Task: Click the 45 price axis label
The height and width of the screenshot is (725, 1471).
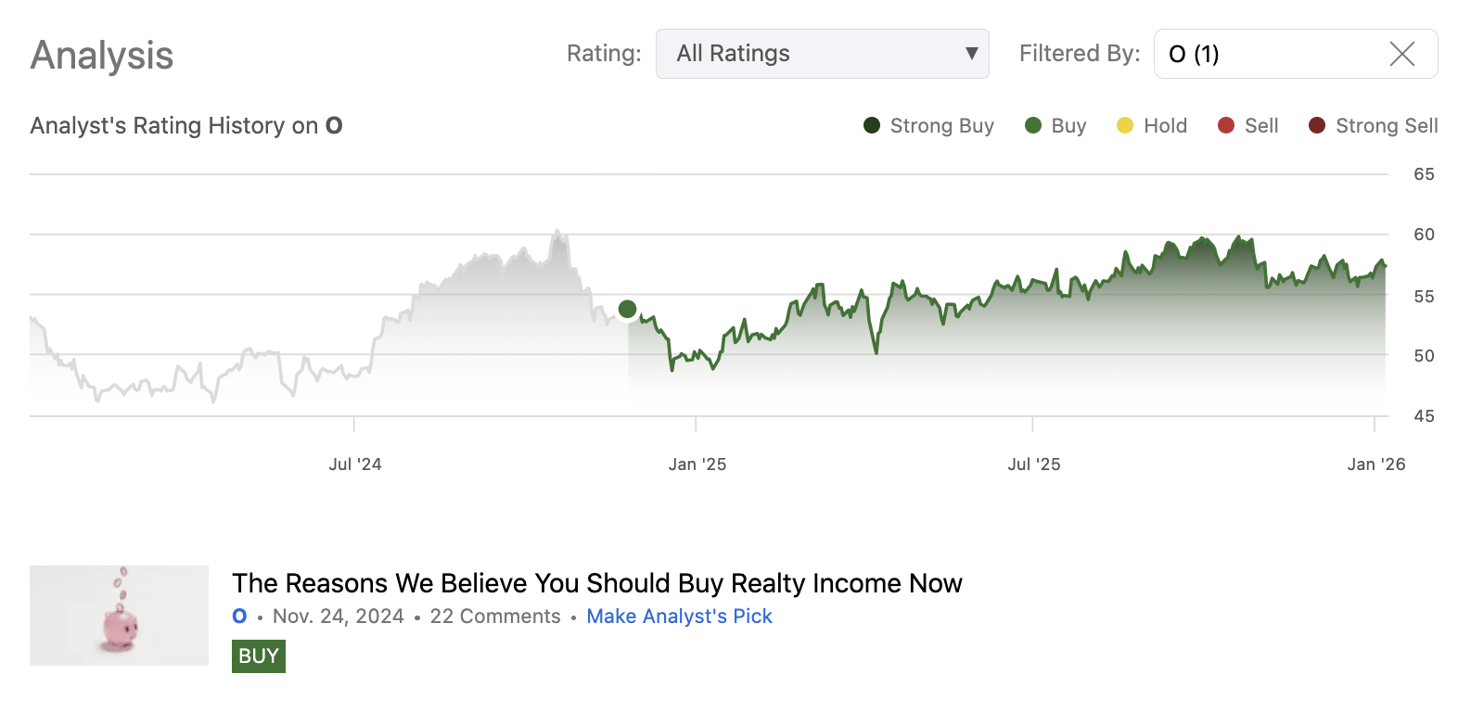Action: point(1424,416)
